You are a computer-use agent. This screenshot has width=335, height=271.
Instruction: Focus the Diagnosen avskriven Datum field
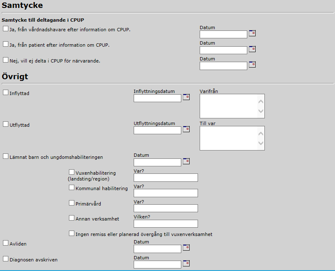click(x=157, y=264)
